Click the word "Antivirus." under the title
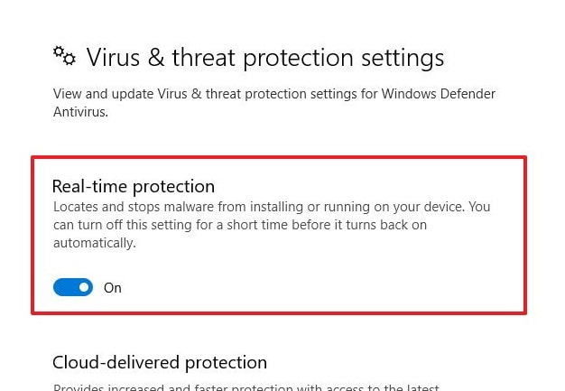Viewport: 565px width, 391px height. [80, 112]
